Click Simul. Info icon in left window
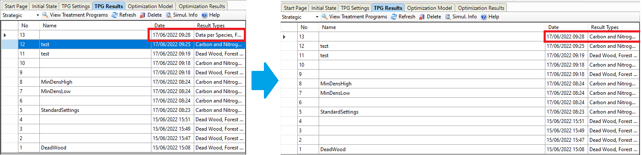This screenshot has height=155, width=642. [x=169, y=15]
